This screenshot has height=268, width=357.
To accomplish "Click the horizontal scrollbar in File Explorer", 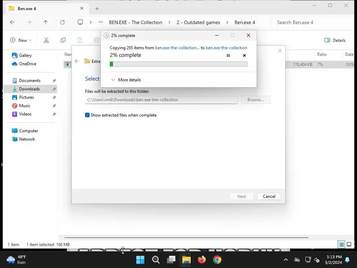I will (x=186, y=237).
